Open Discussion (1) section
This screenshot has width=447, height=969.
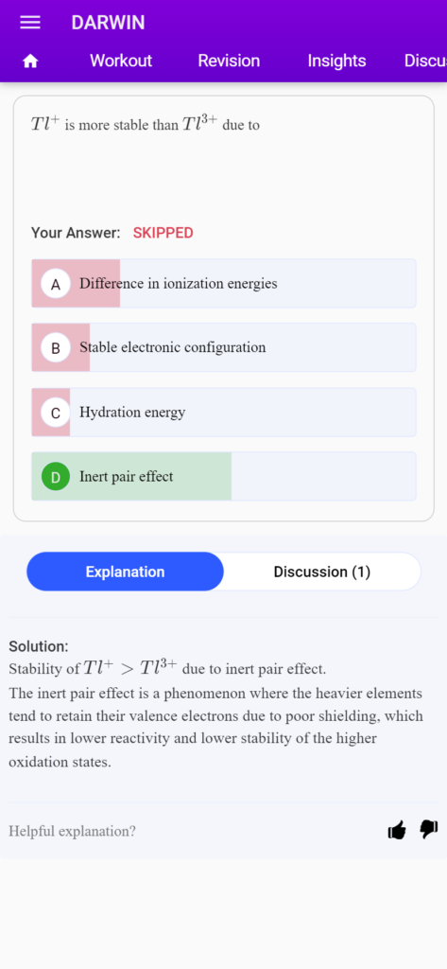(x=322, y=572)
